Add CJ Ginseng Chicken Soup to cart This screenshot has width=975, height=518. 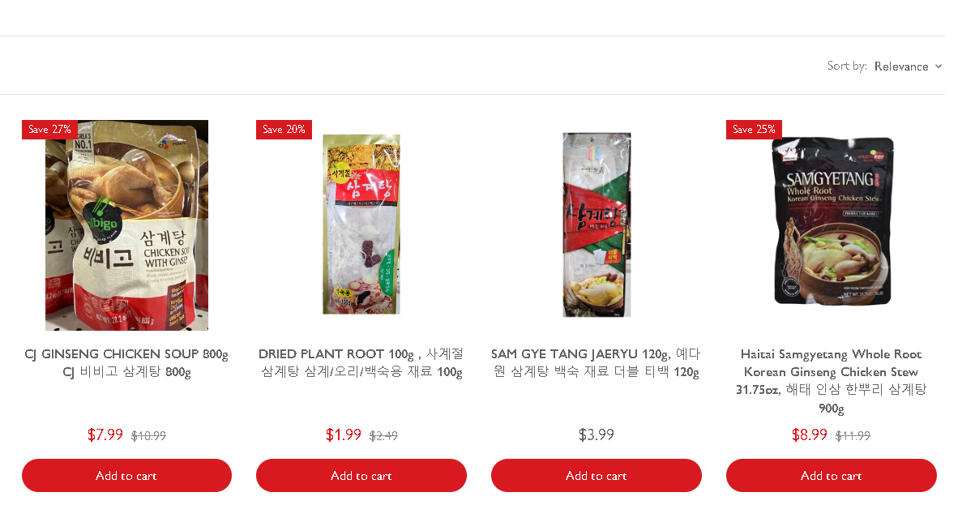click(126, 476)
